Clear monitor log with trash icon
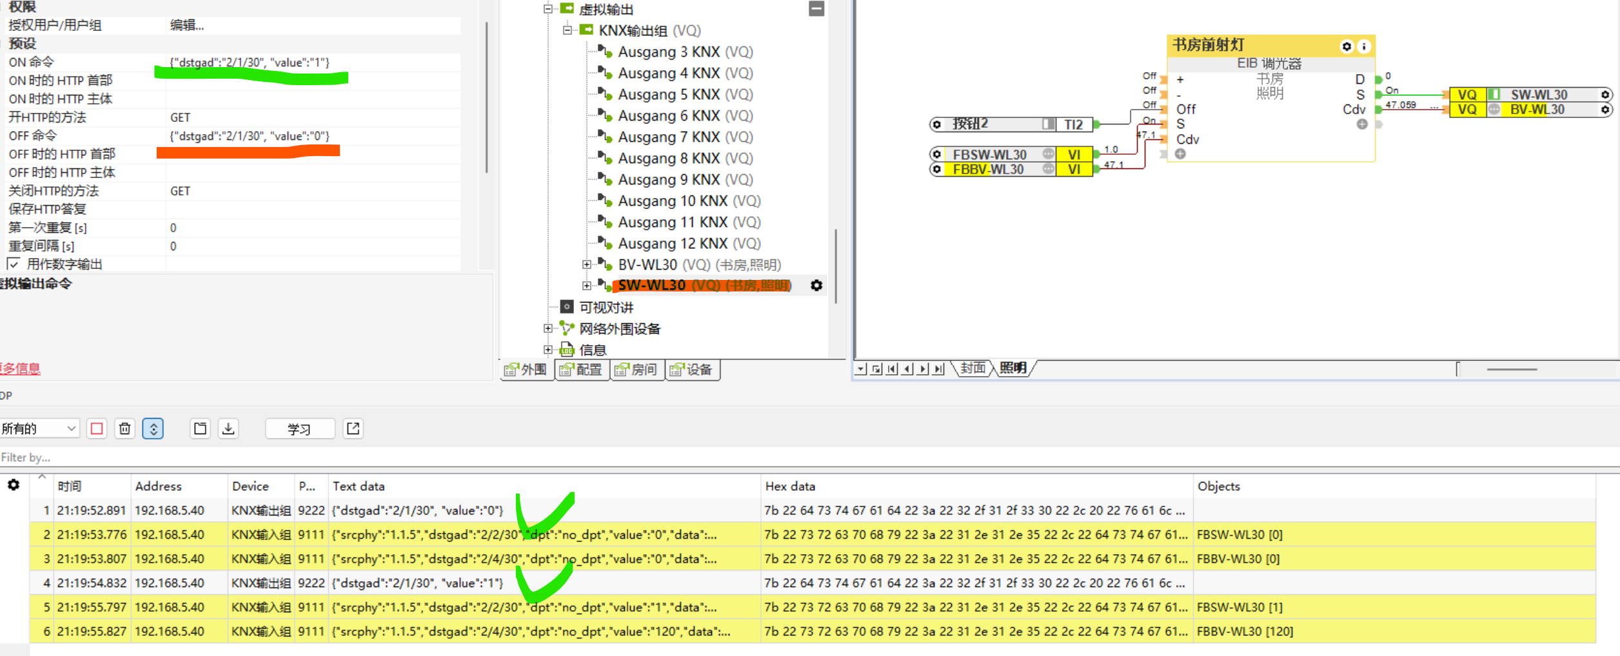Screen dimensions: 1620x656 pyautogui.click(x=125, y=428)
